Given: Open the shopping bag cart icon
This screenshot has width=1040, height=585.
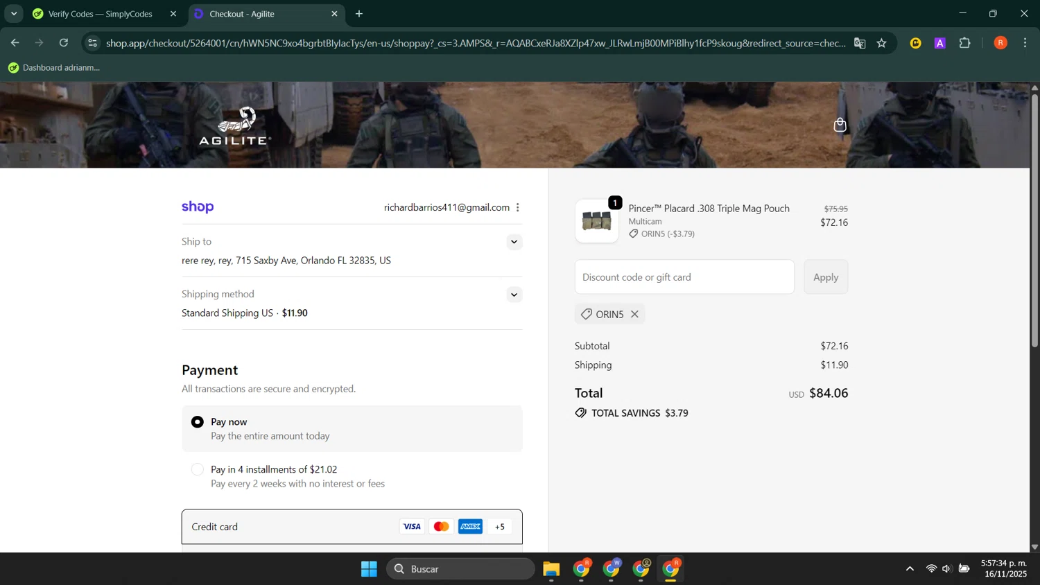Looking at the screenshot, I should [840, 125].
